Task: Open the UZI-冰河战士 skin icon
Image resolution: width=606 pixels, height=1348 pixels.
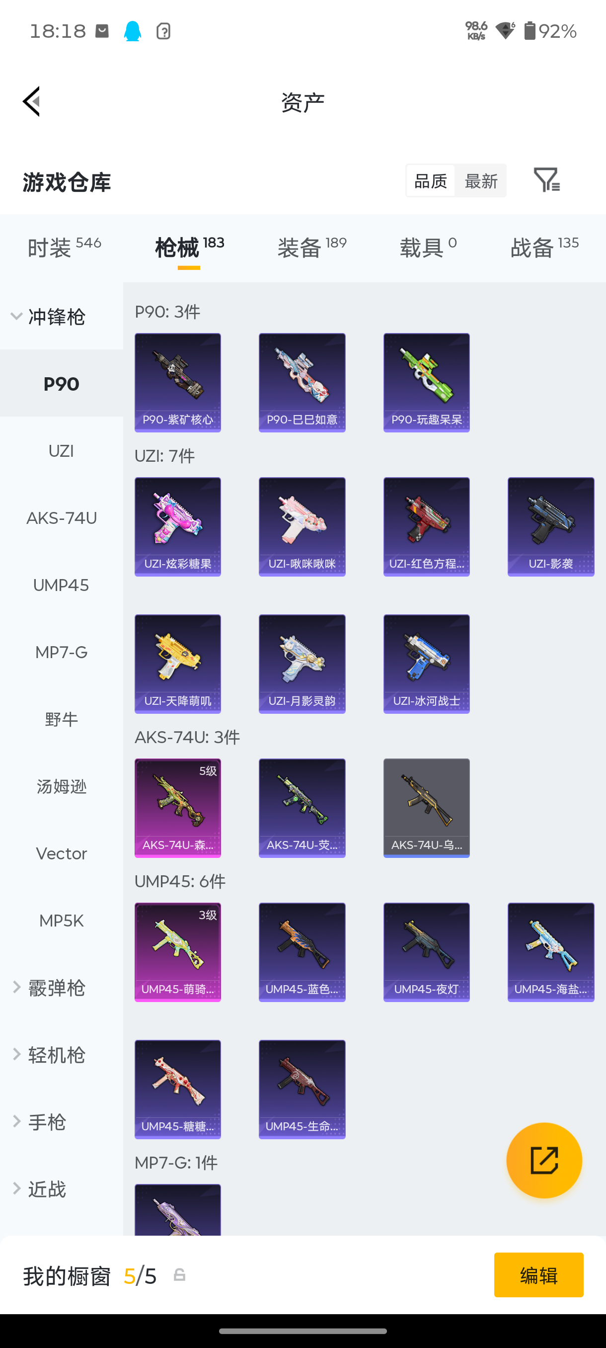Action: 427,664
